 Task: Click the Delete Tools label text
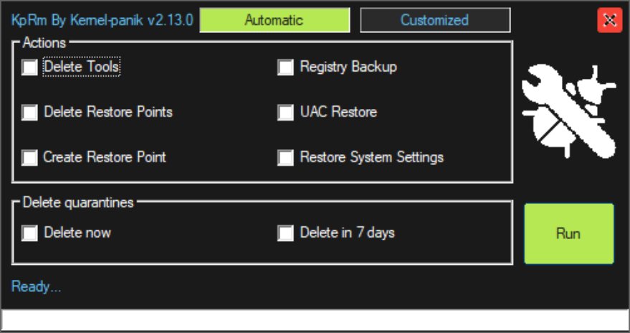[x=82, y=67]
